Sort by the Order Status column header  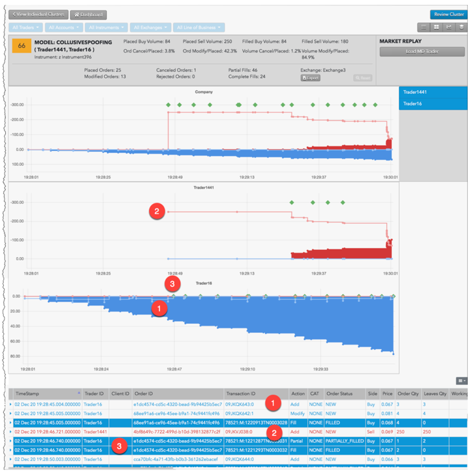point(345,394)
